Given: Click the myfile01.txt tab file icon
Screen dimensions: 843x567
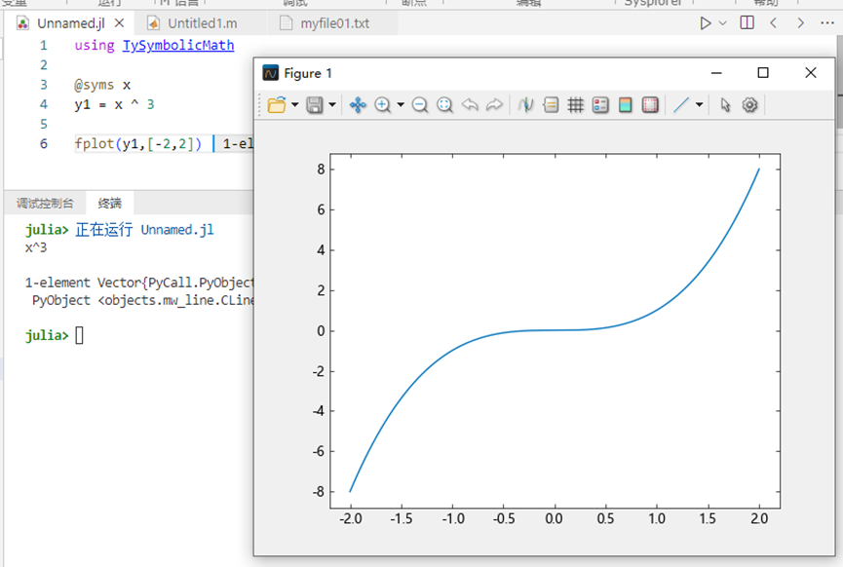Looking at the screenshot, I should pos(286,23).
